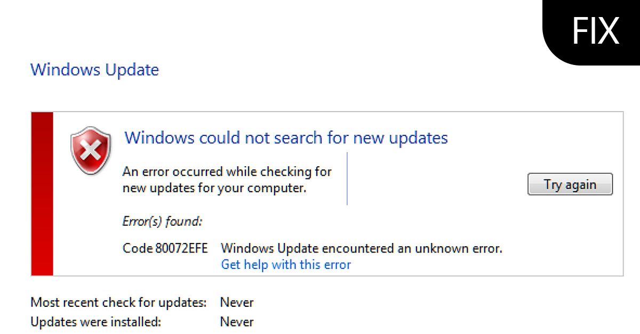Click the red vertical error bar
640x334 pixels.
(x=41, y=192)
